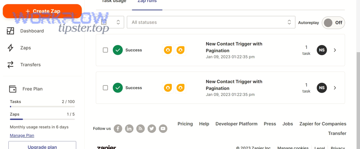Click the Dashboard grid icon
Image resolution: width=360 pixels, height=149 pixels.
[10, 31]
